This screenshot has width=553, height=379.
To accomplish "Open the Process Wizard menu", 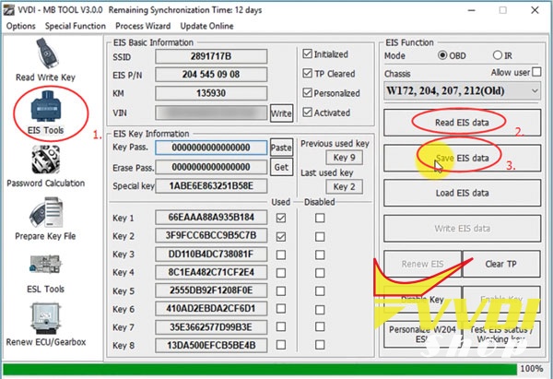I will [143, 26].
